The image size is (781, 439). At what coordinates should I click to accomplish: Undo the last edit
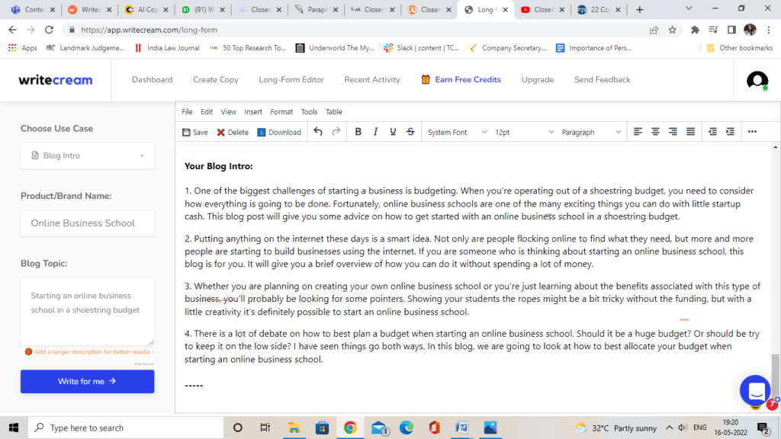[318, 132]
